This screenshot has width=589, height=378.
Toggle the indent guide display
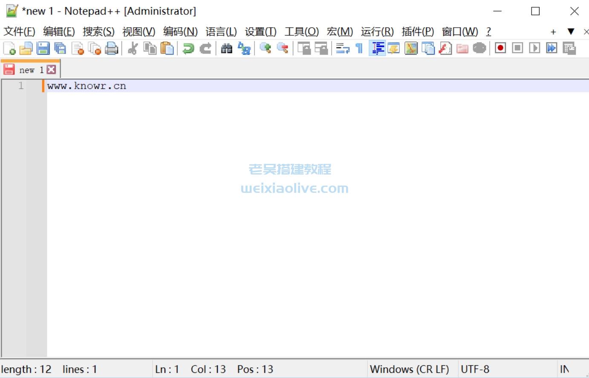click(x=377, y=48)
